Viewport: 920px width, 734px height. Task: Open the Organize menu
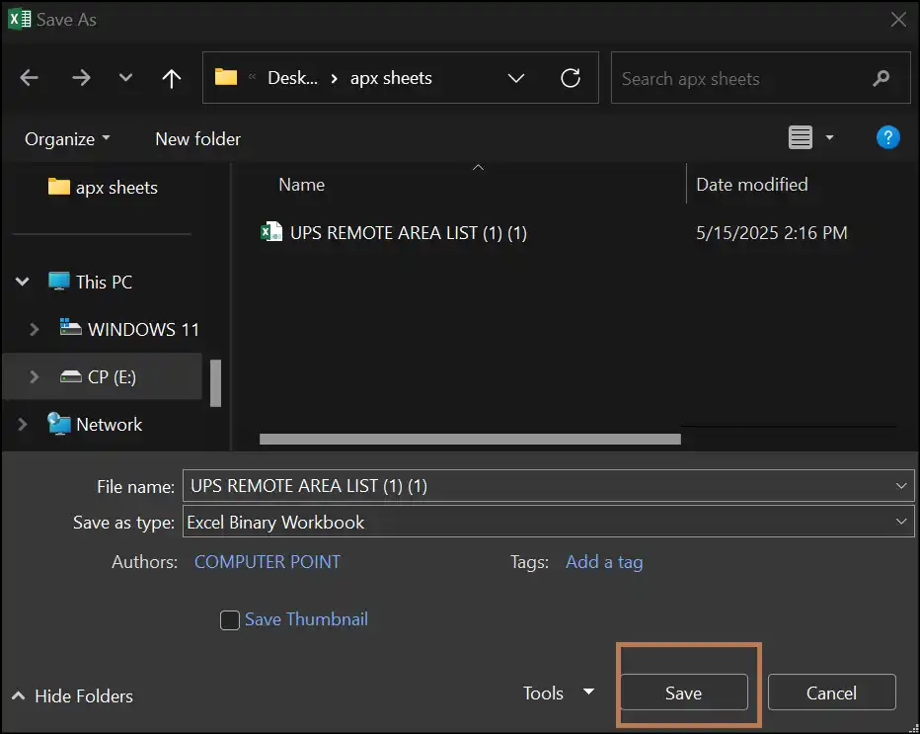[x=67, y=139]
